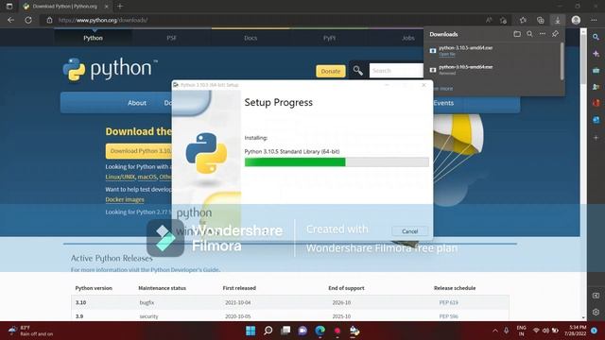
Task: Click ENG IN language indicator
Action: [521, 331]
